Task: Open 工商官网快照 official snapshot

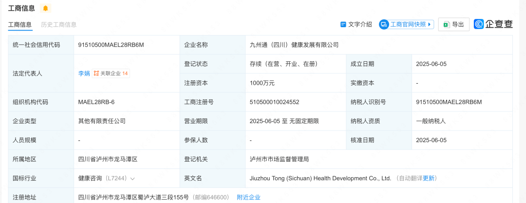Action: pyautogui.click(x=407, y=24)
